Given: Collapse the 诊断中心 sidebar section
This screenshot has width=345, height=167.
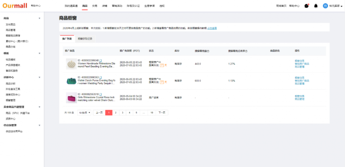Looking at the screenshot, I should 39,77.
